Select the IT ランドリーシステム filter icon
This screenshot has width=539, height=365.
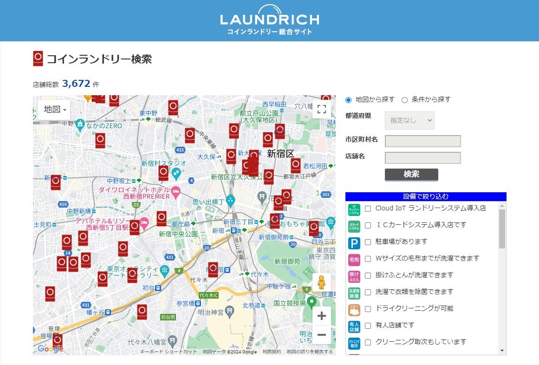pos(354,209)
